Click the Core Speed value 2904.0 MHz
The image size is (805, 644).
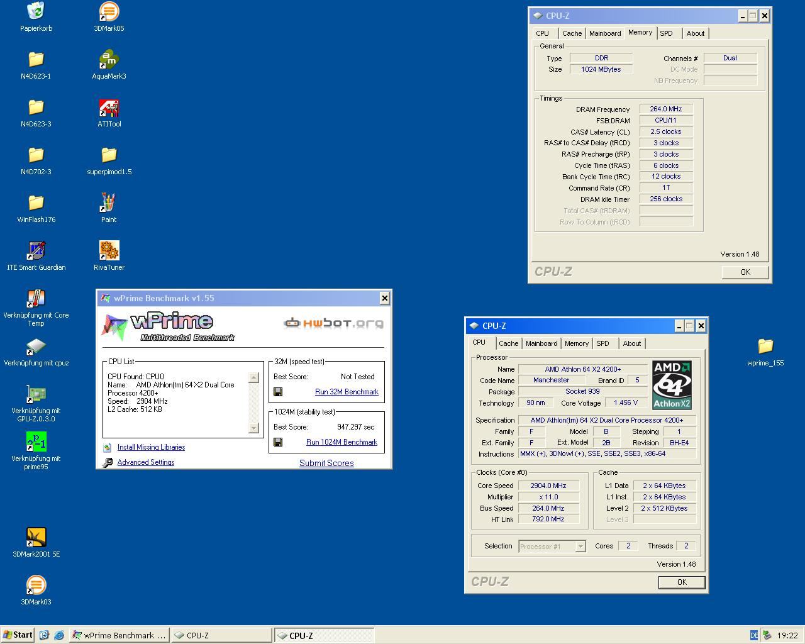548,486
